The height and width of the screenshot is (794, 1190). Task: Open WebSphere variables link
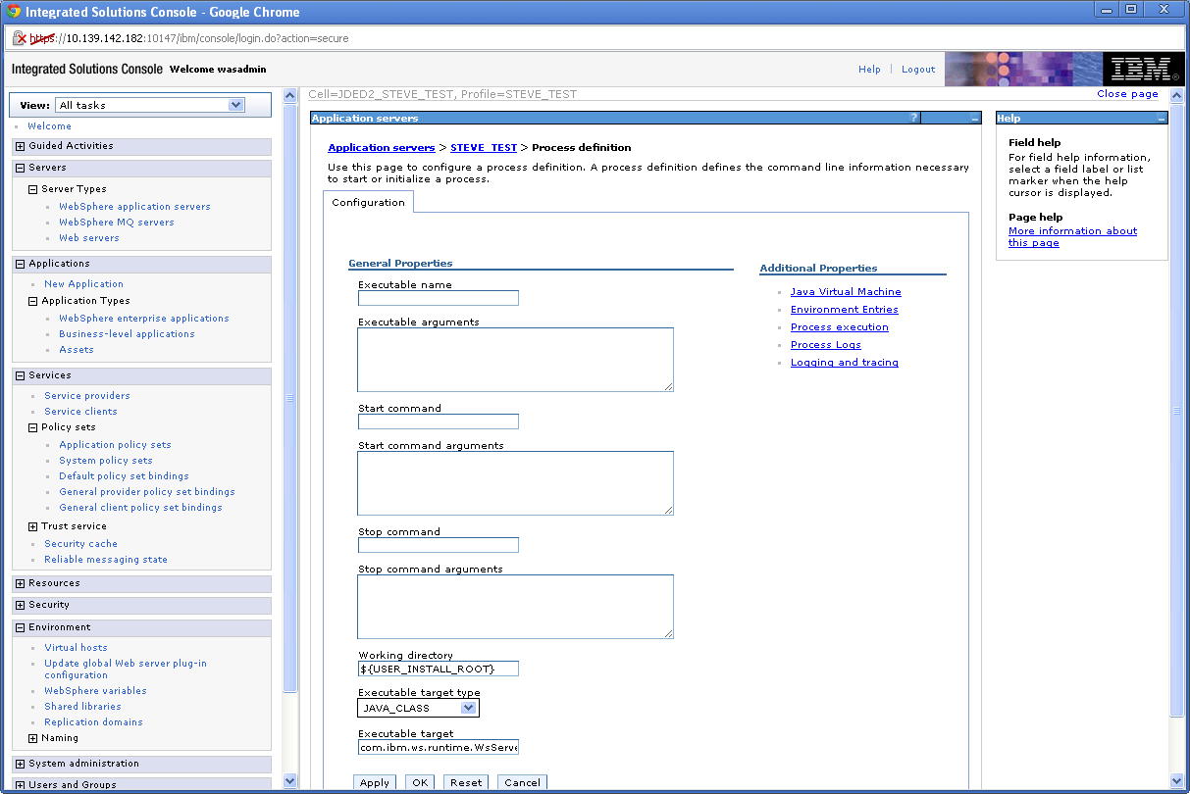tap(95, 691)
